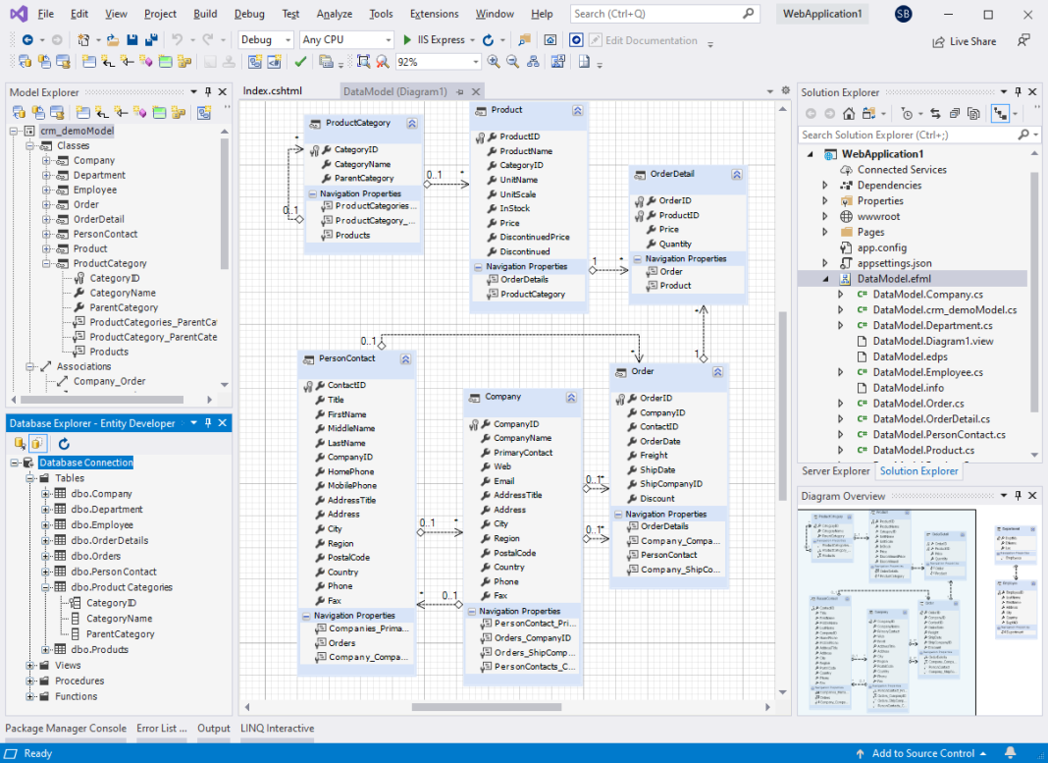1048x763 pixels.
Task: Unpin the Solution Explorer panel
Action: [1016, 91]
